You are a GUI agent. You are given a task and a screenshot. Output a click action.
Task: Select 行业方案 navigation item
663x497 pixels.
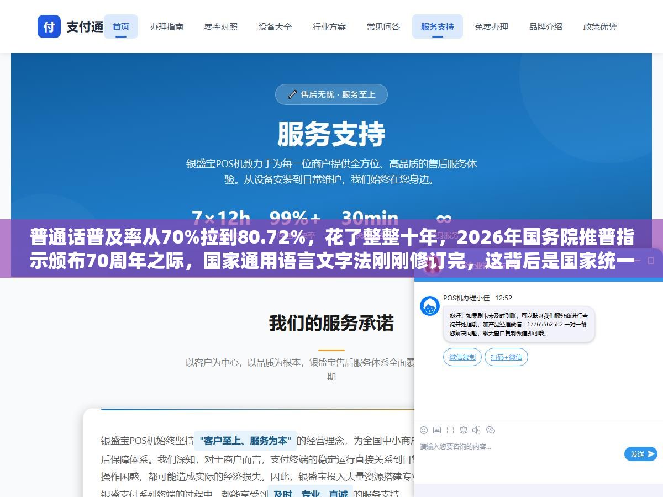pos(329,27)
